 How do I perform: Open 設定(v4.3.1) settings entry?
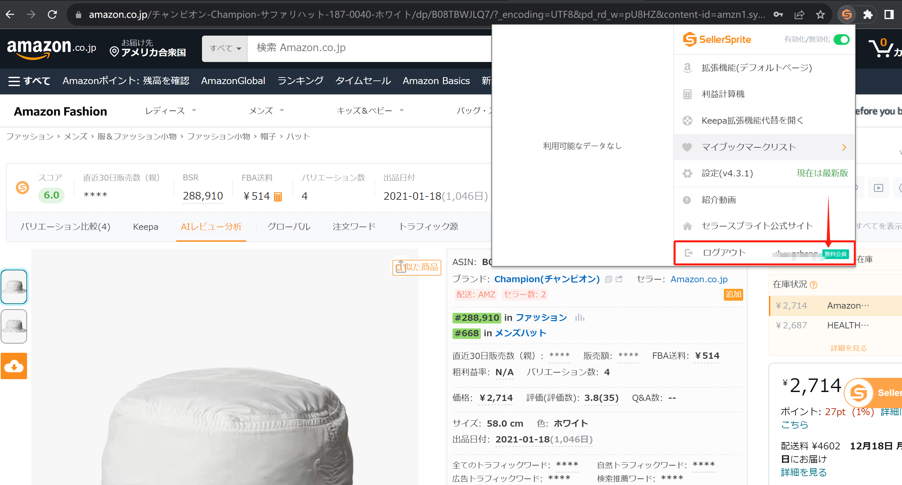(764, 173)
